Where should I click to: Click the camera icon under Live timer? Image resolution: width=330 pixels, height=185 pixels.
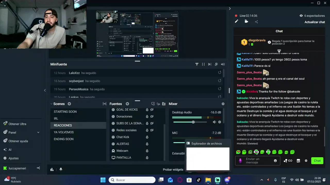(246, 22)
